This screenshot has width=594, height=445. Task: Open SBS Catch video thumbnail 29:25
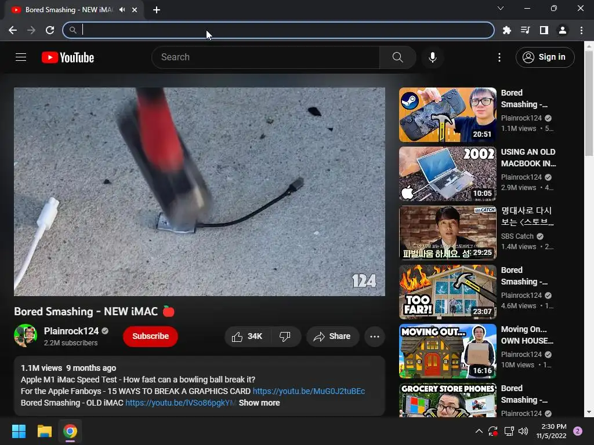click(x=447, y=233)
